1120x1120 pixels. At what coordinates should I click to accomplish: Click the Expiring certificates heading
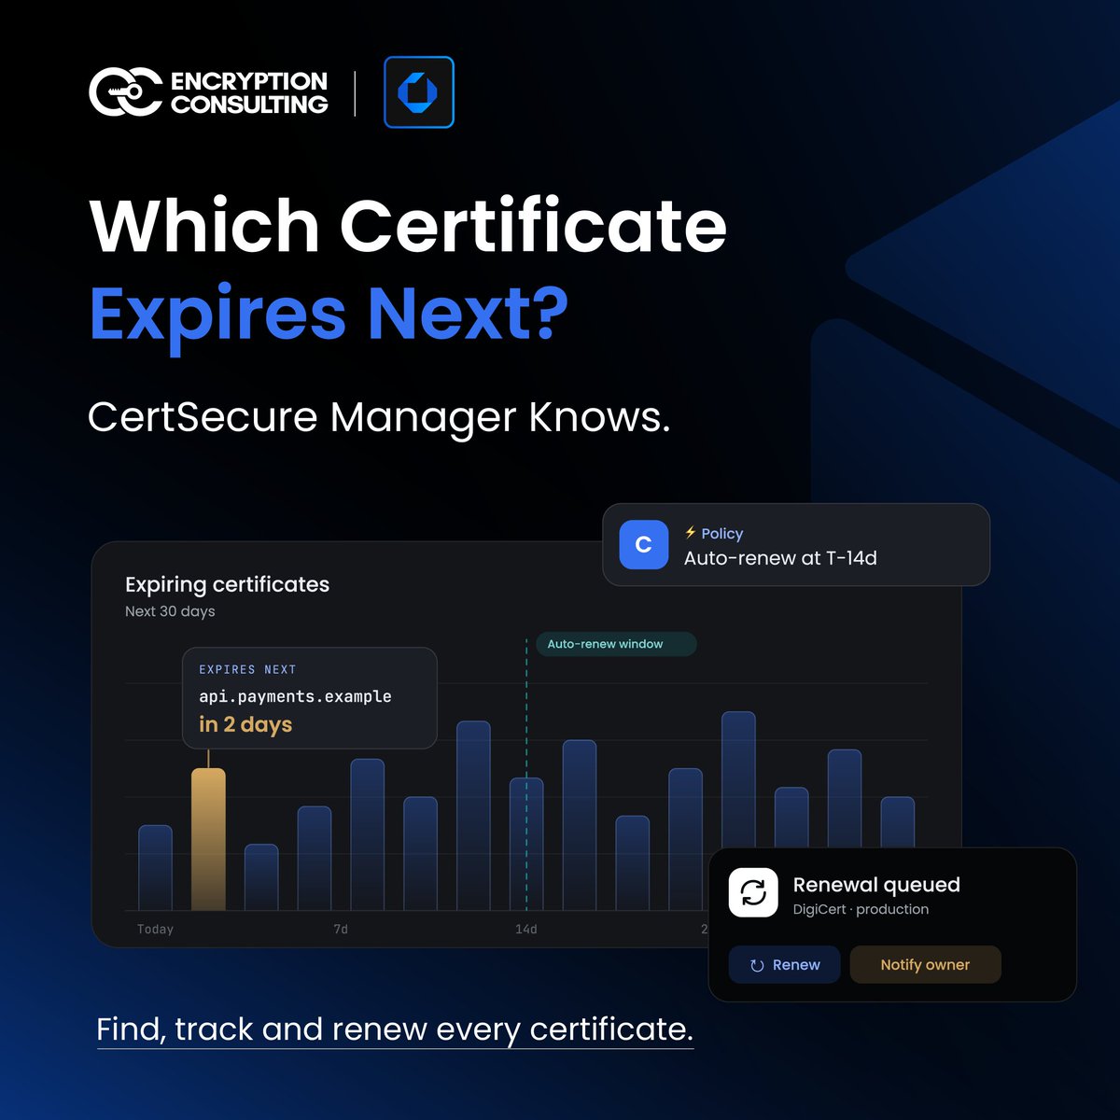(x=227, y=584)
